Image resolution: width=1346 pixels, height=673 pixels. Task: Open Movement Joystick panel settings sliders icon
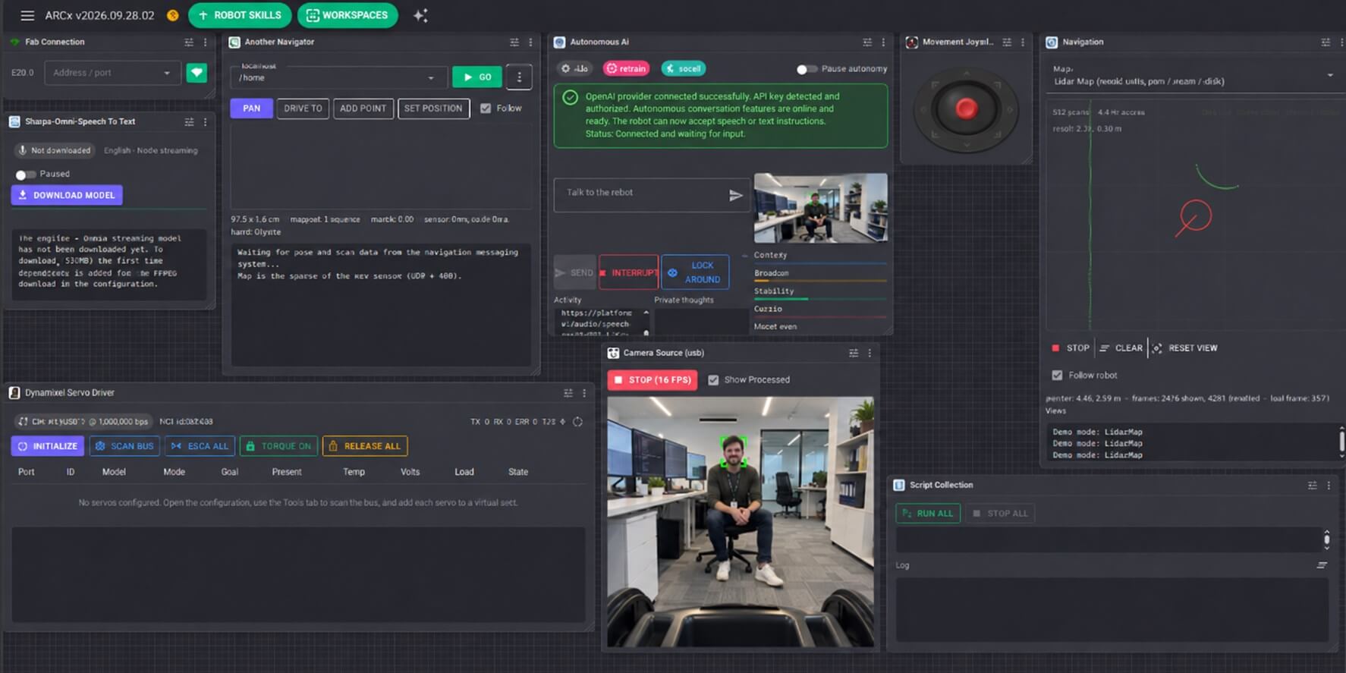(x=1007, y=42)
